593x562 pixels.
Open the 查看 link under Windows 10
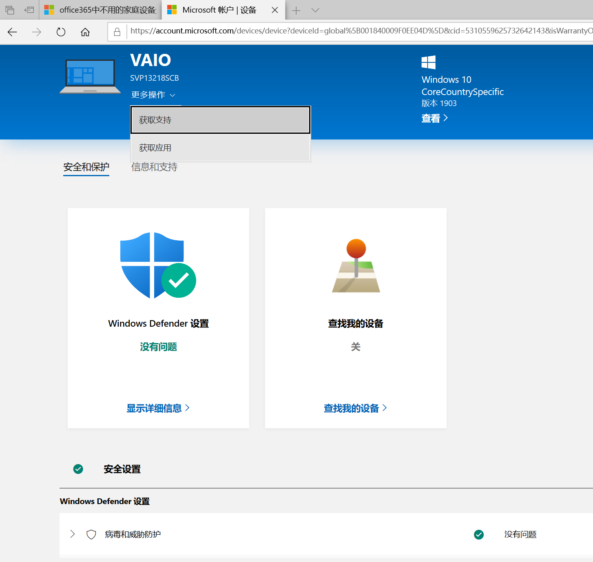(435, 118)
